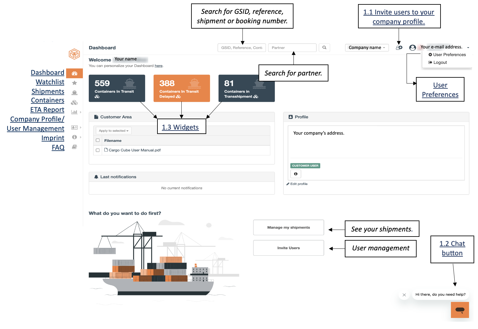Choose Logout from account menu
Screen dimensions: 478x329
pos(437,63)
